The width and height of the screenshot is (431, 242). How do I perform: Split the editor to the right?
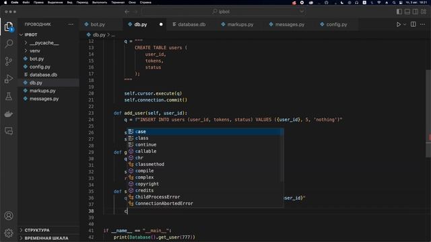click(x=413, y=24)
